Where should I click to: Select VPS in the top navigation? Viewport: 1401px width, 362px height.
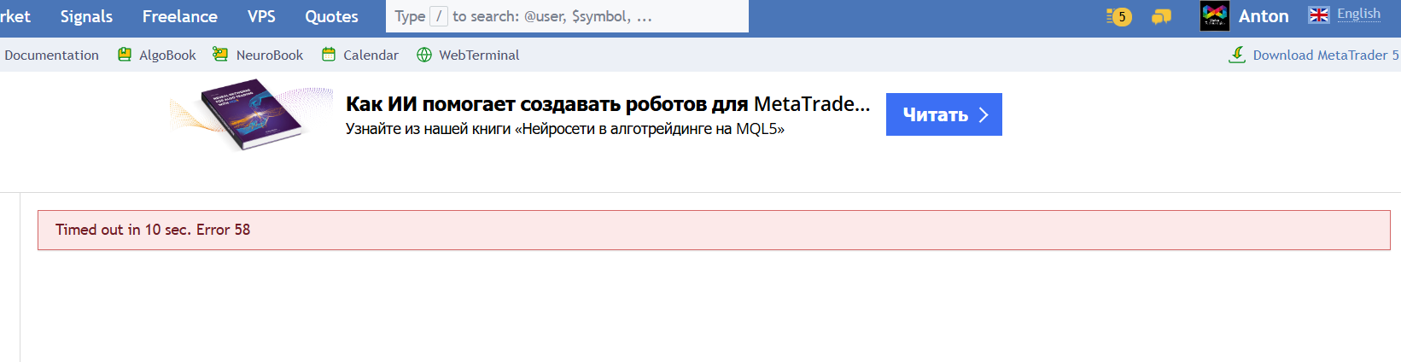[x=261, y=16]
